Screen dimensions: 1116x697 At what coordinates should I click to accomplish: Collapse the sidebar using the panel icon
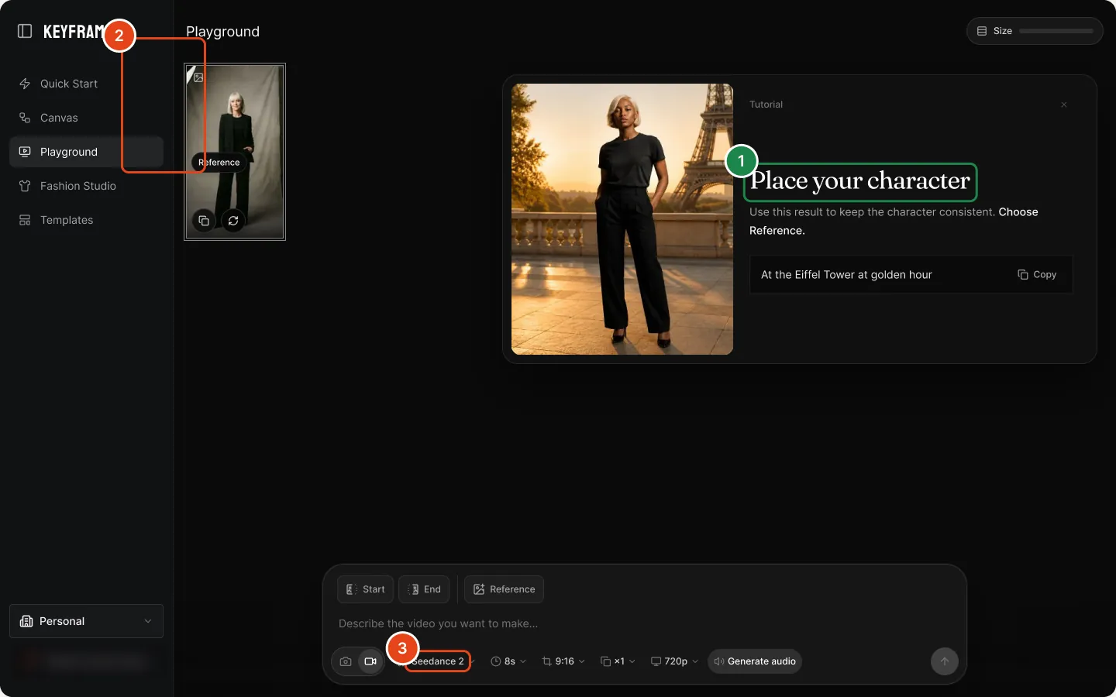(25, 31)
